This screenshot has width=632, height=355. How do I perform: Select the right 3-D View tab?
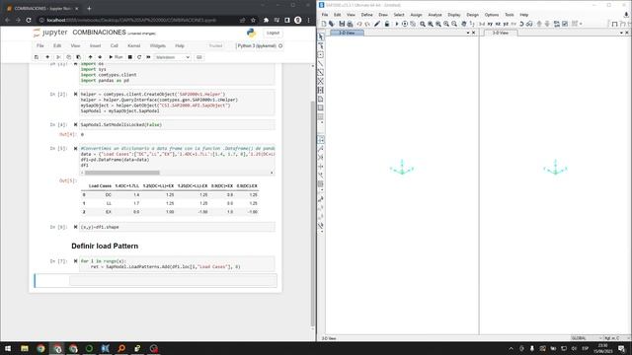(x=501, y=33)
